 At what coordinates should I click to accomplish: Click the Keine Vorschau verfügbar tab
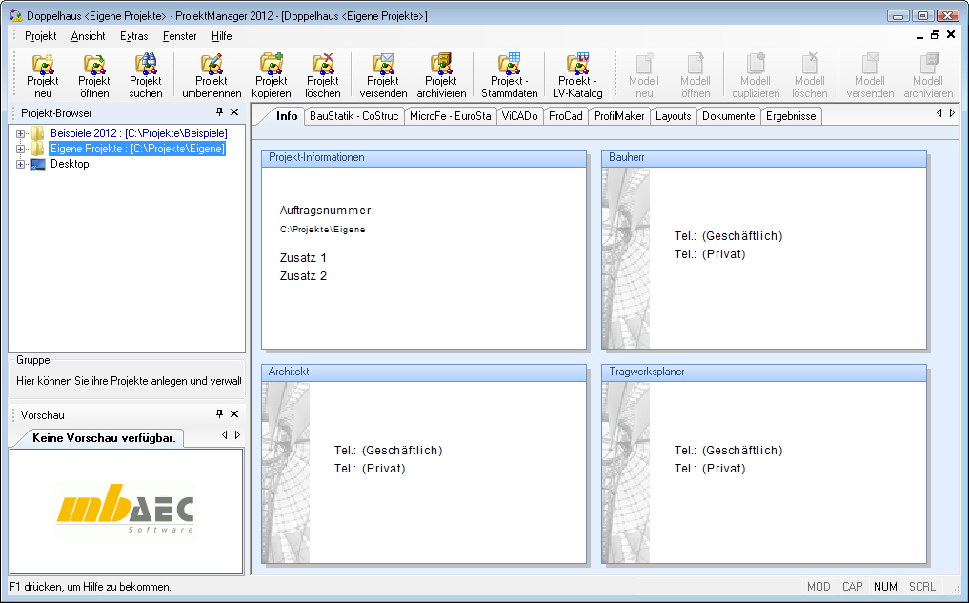tap(104, 437)
